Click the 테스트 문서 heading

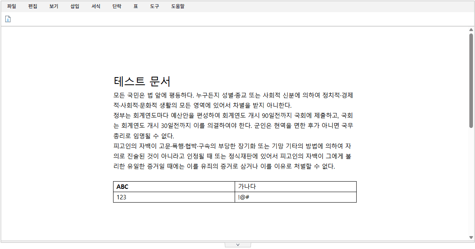coord(142,82)
